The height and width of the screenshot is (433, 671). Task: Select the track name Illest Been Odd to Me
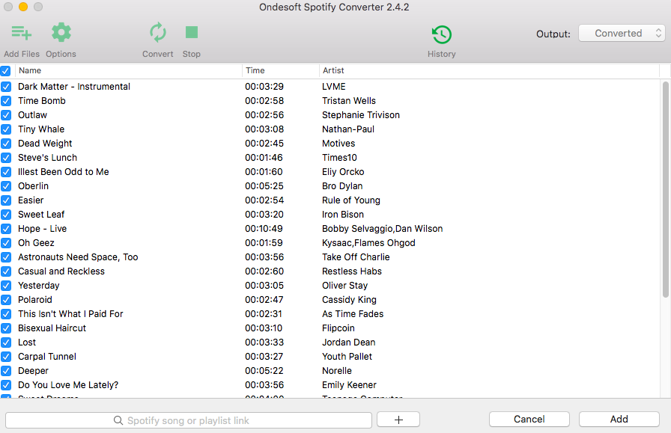click(x=64, y=172)
